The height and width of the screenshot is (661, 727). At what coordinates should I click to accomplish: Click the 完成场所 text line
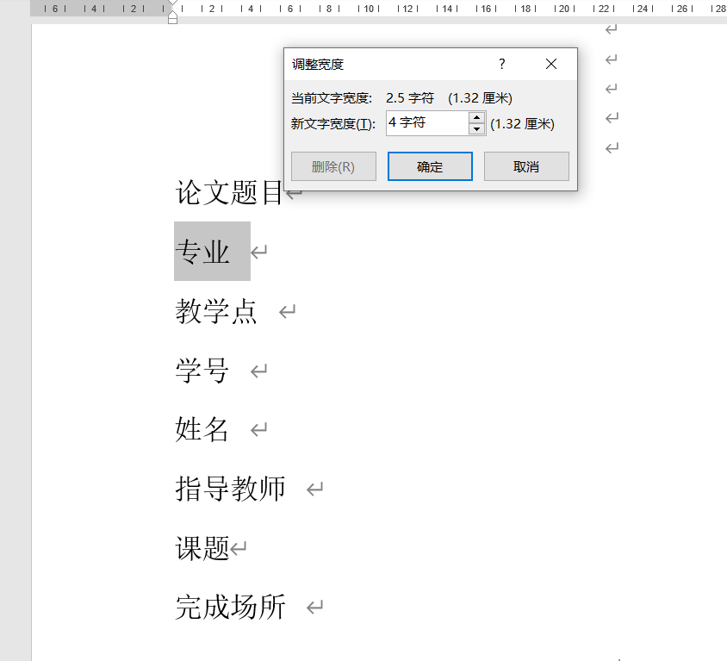pyautogui.click(x=231, y=607)
